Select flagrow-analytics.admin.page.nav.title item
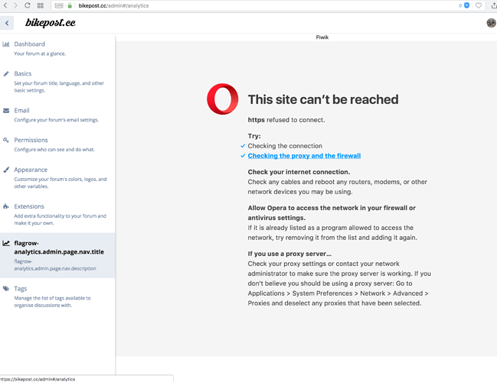497x382 pixels. pyautogui.click(x=57, y=255)
